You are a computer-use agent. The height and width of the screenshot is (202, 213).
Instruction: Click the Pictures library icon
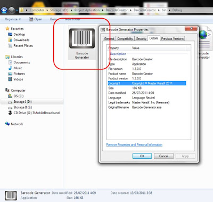(10, 74)
